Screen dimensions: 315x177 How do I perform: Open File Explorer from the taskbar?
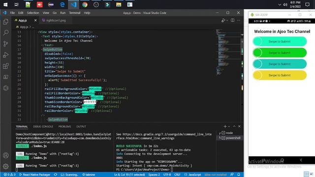coord(119,4)
